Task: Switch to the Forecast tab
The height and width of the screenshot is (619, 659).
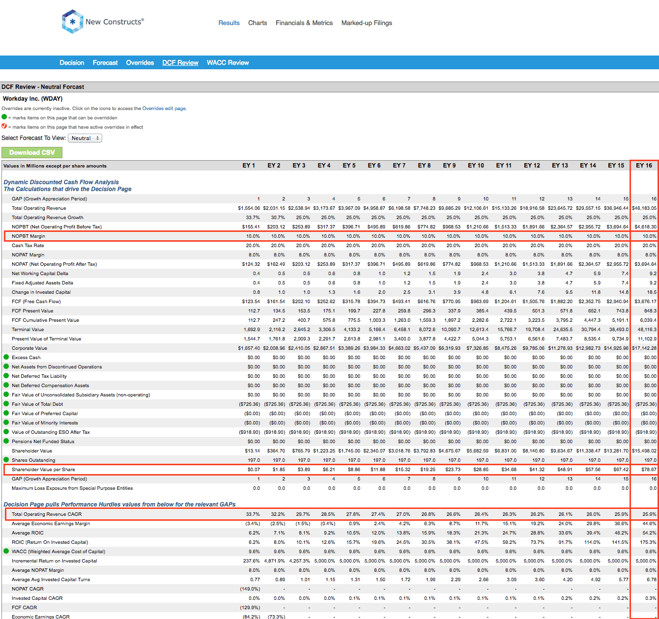Action: pos(105,63)
